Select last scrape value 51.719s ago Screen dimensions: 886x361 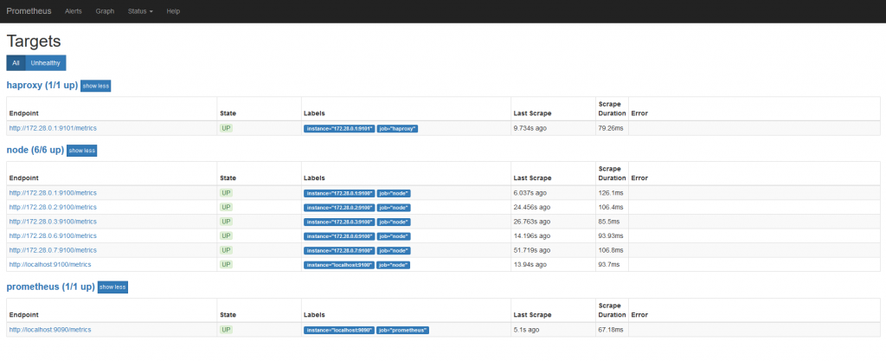click(532, 250)
